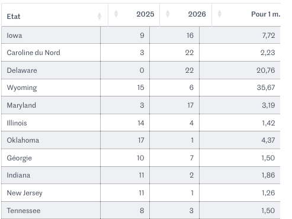Image resolution: width=292 pixels, height=219 pixels.
Task: Click sort arrows beside Pour 1 m. header
Action: pyautogui.click(x=219, y=14)
